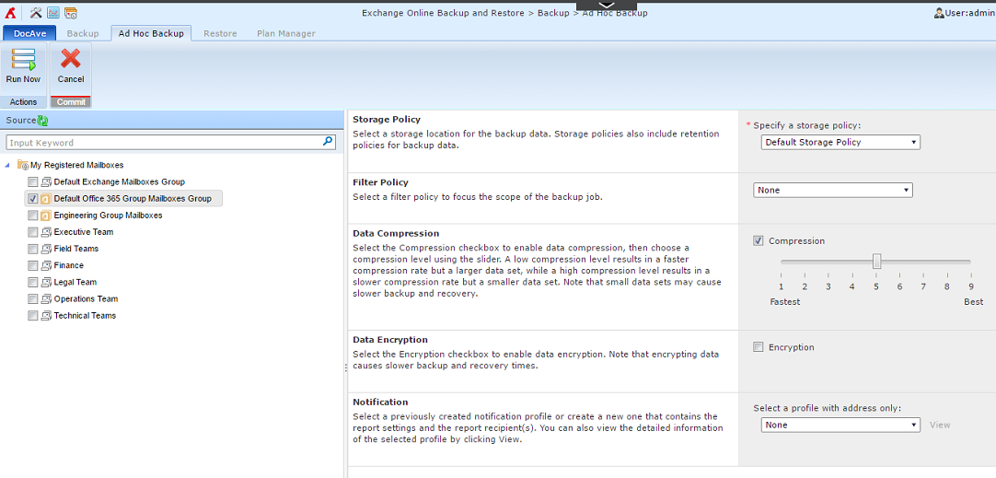Switch to the Restore tab
This screenshot has width=996, height=478.
pos(220,34)
